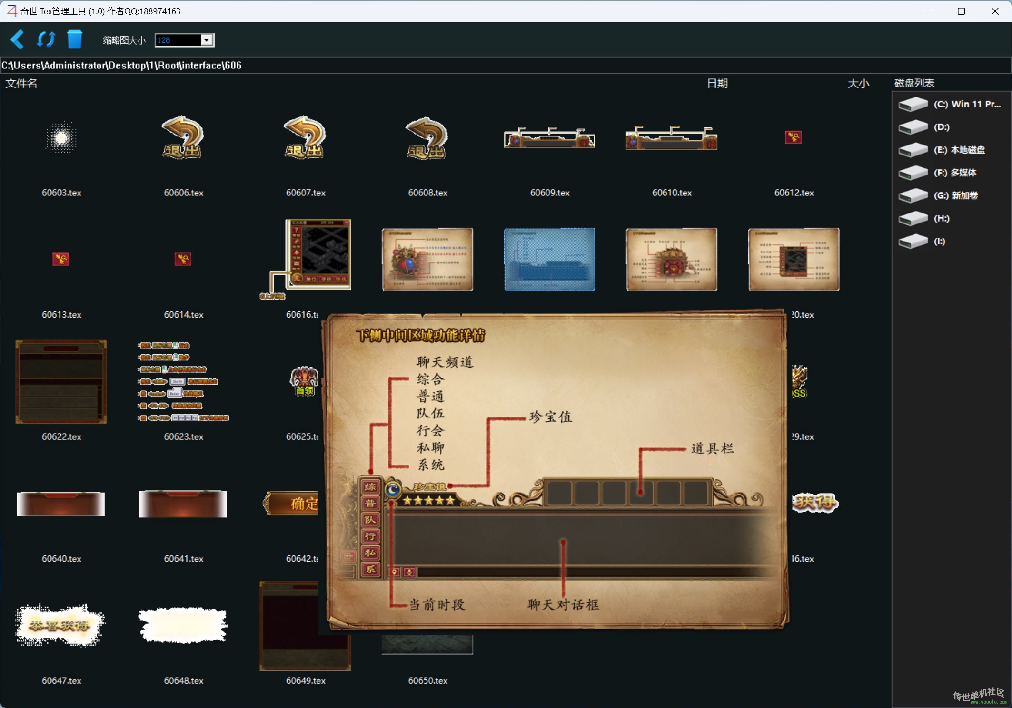Select the 60647.tex 恭喜获得 thumbnail
This screenshot has height=708, width=1012.
pos(60,625)
